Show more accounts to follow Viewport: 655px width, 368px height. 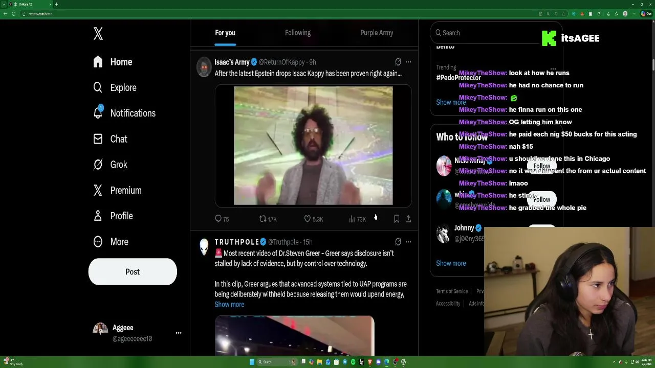click(451, 263)
